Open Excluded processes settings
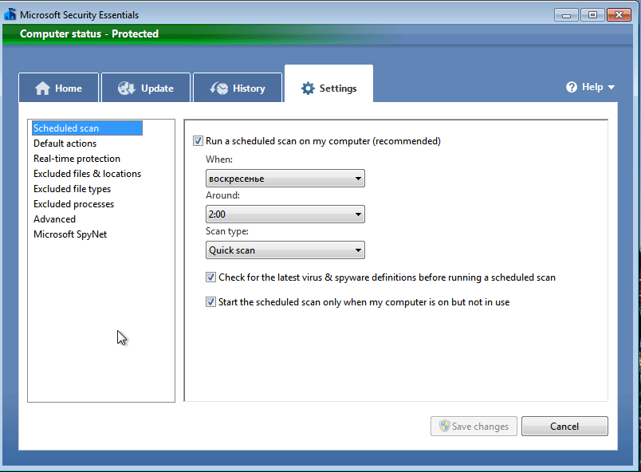 (x=73, y=204)
